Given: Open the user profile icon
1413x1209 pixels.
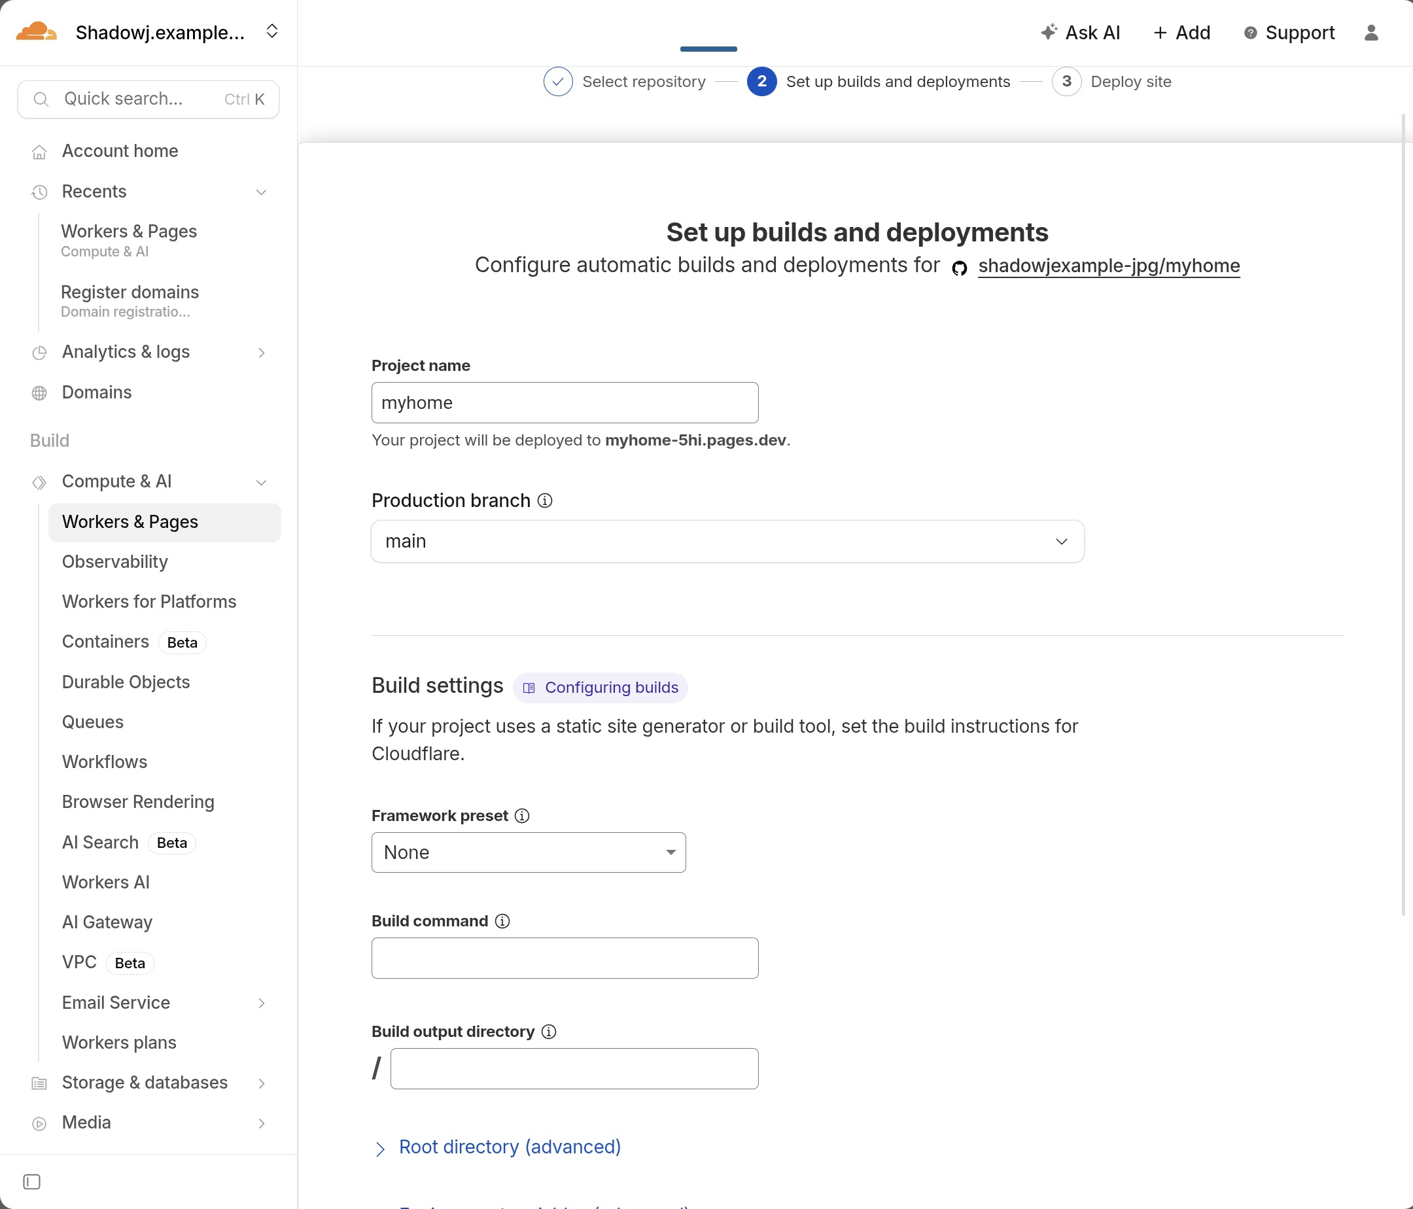Looking at the screenshot, I should 1370,32.
